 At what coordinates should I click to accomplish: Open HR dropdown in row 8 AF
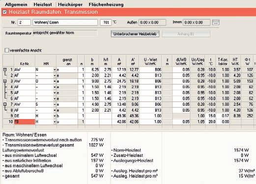click(x=55, y=110)
